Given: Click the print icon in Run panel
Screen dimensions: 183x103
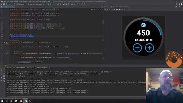Looking at the screenshot, I should [4, 78].
